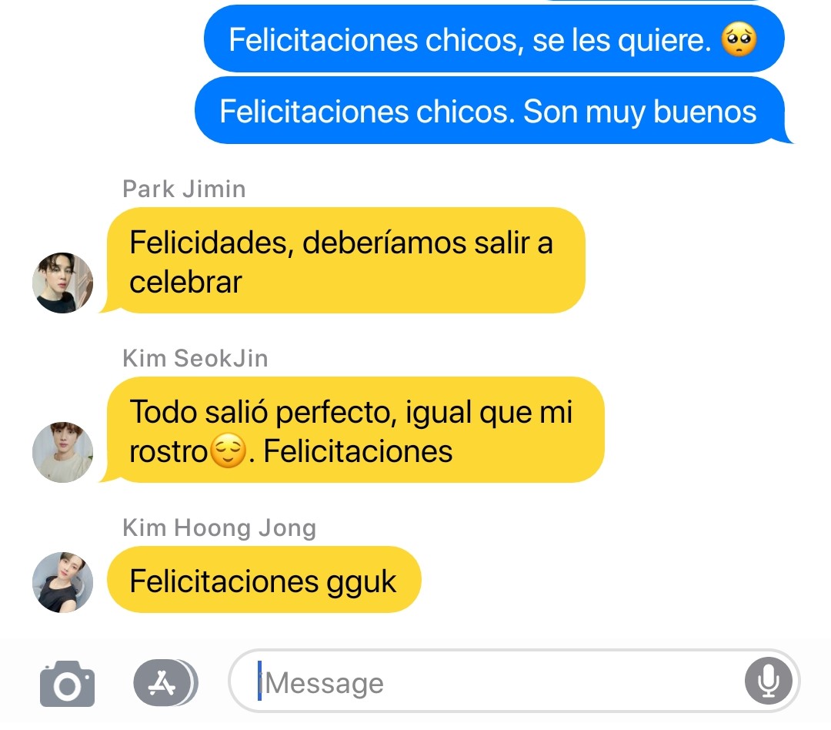
Task: Select the 'Felicitaciones gguk' message bubble
Action: point(263,580)
